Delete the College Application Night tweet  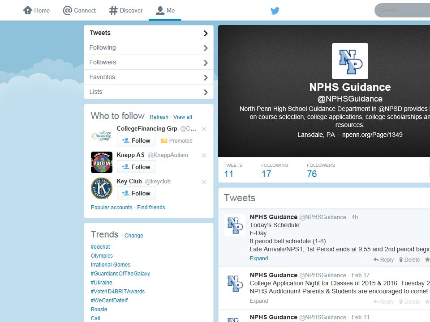pos(409,302)
